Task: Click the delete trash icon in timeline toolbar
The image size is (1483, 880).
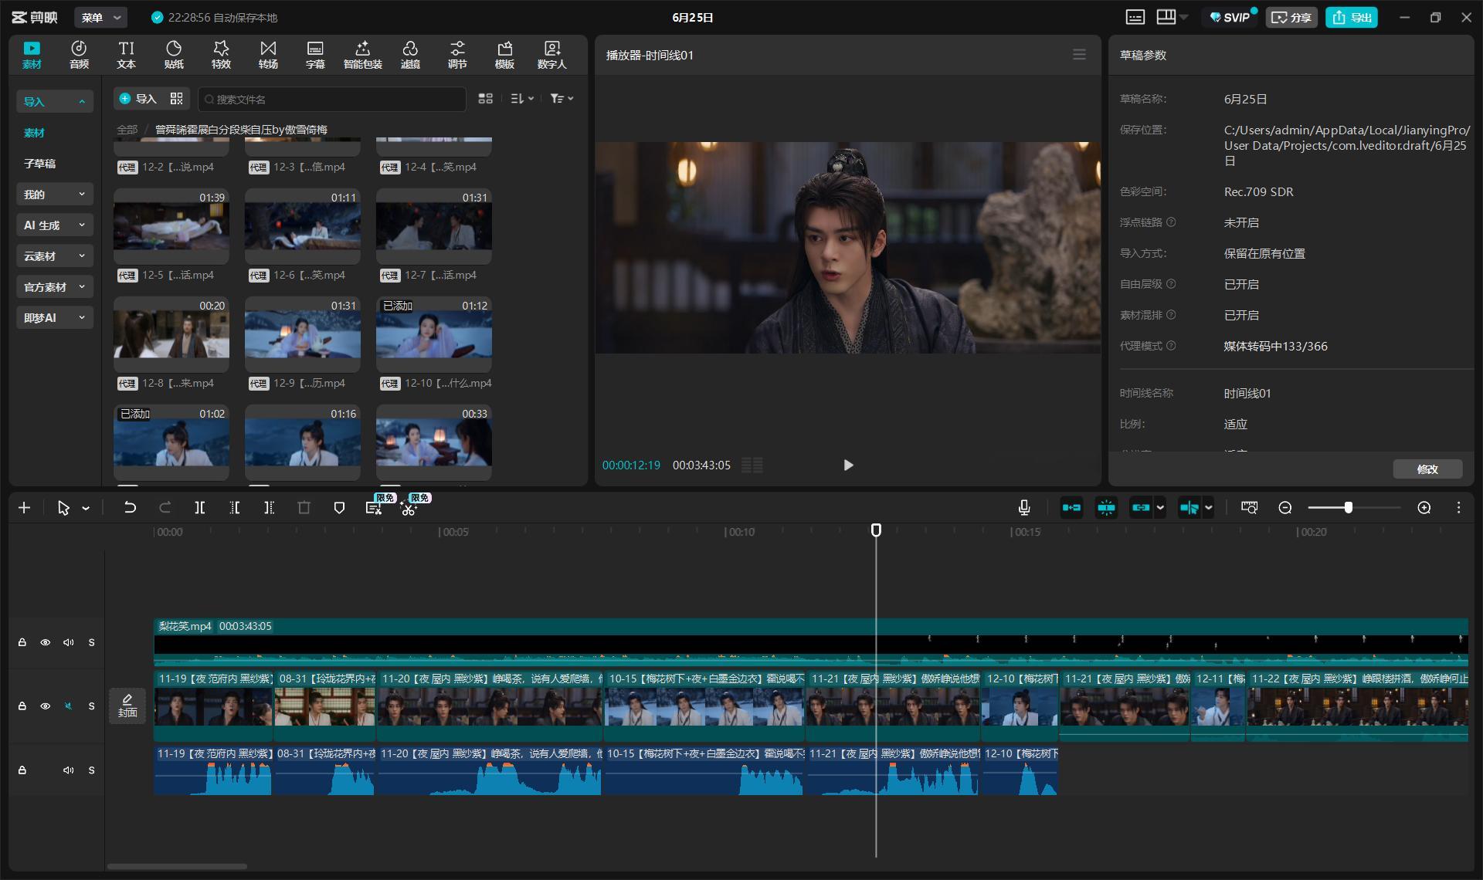Action: [x=304, y=508]
